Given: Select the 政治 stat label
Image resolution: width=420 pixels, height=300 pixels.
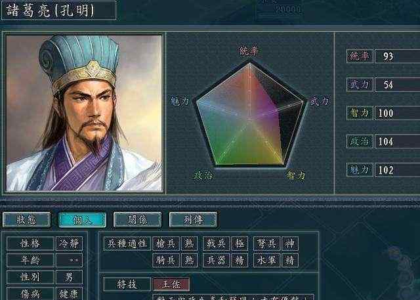Looking at the screenshot, I should click(x=360, y=141).
